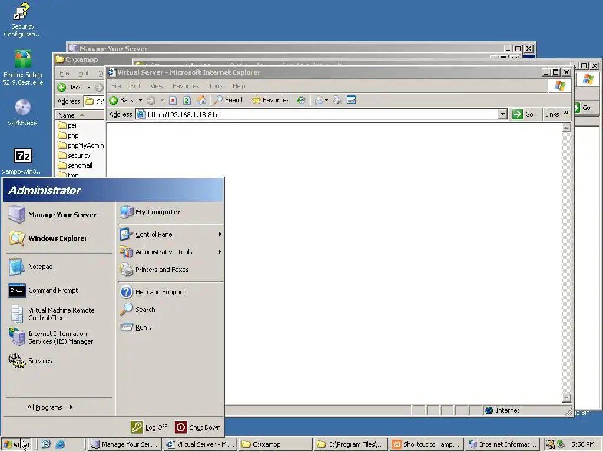Viewport: 603px width, 452px height.
Task: Launch Command Prompt from Start menu
Action: click(x=59, y=290)
